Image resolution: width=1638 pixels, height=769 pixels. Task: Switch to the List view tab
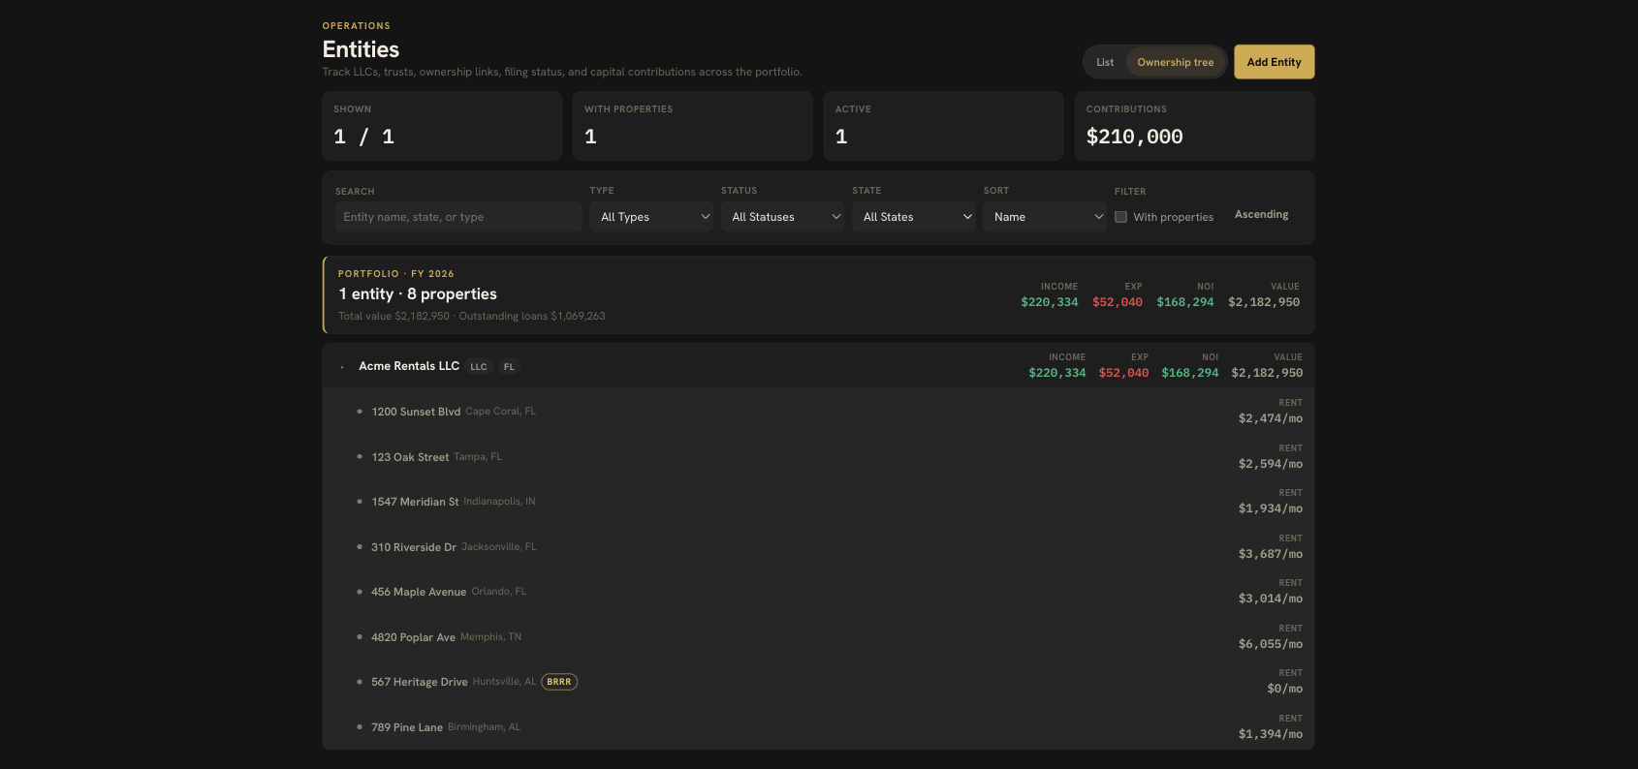coord(1105,62)
